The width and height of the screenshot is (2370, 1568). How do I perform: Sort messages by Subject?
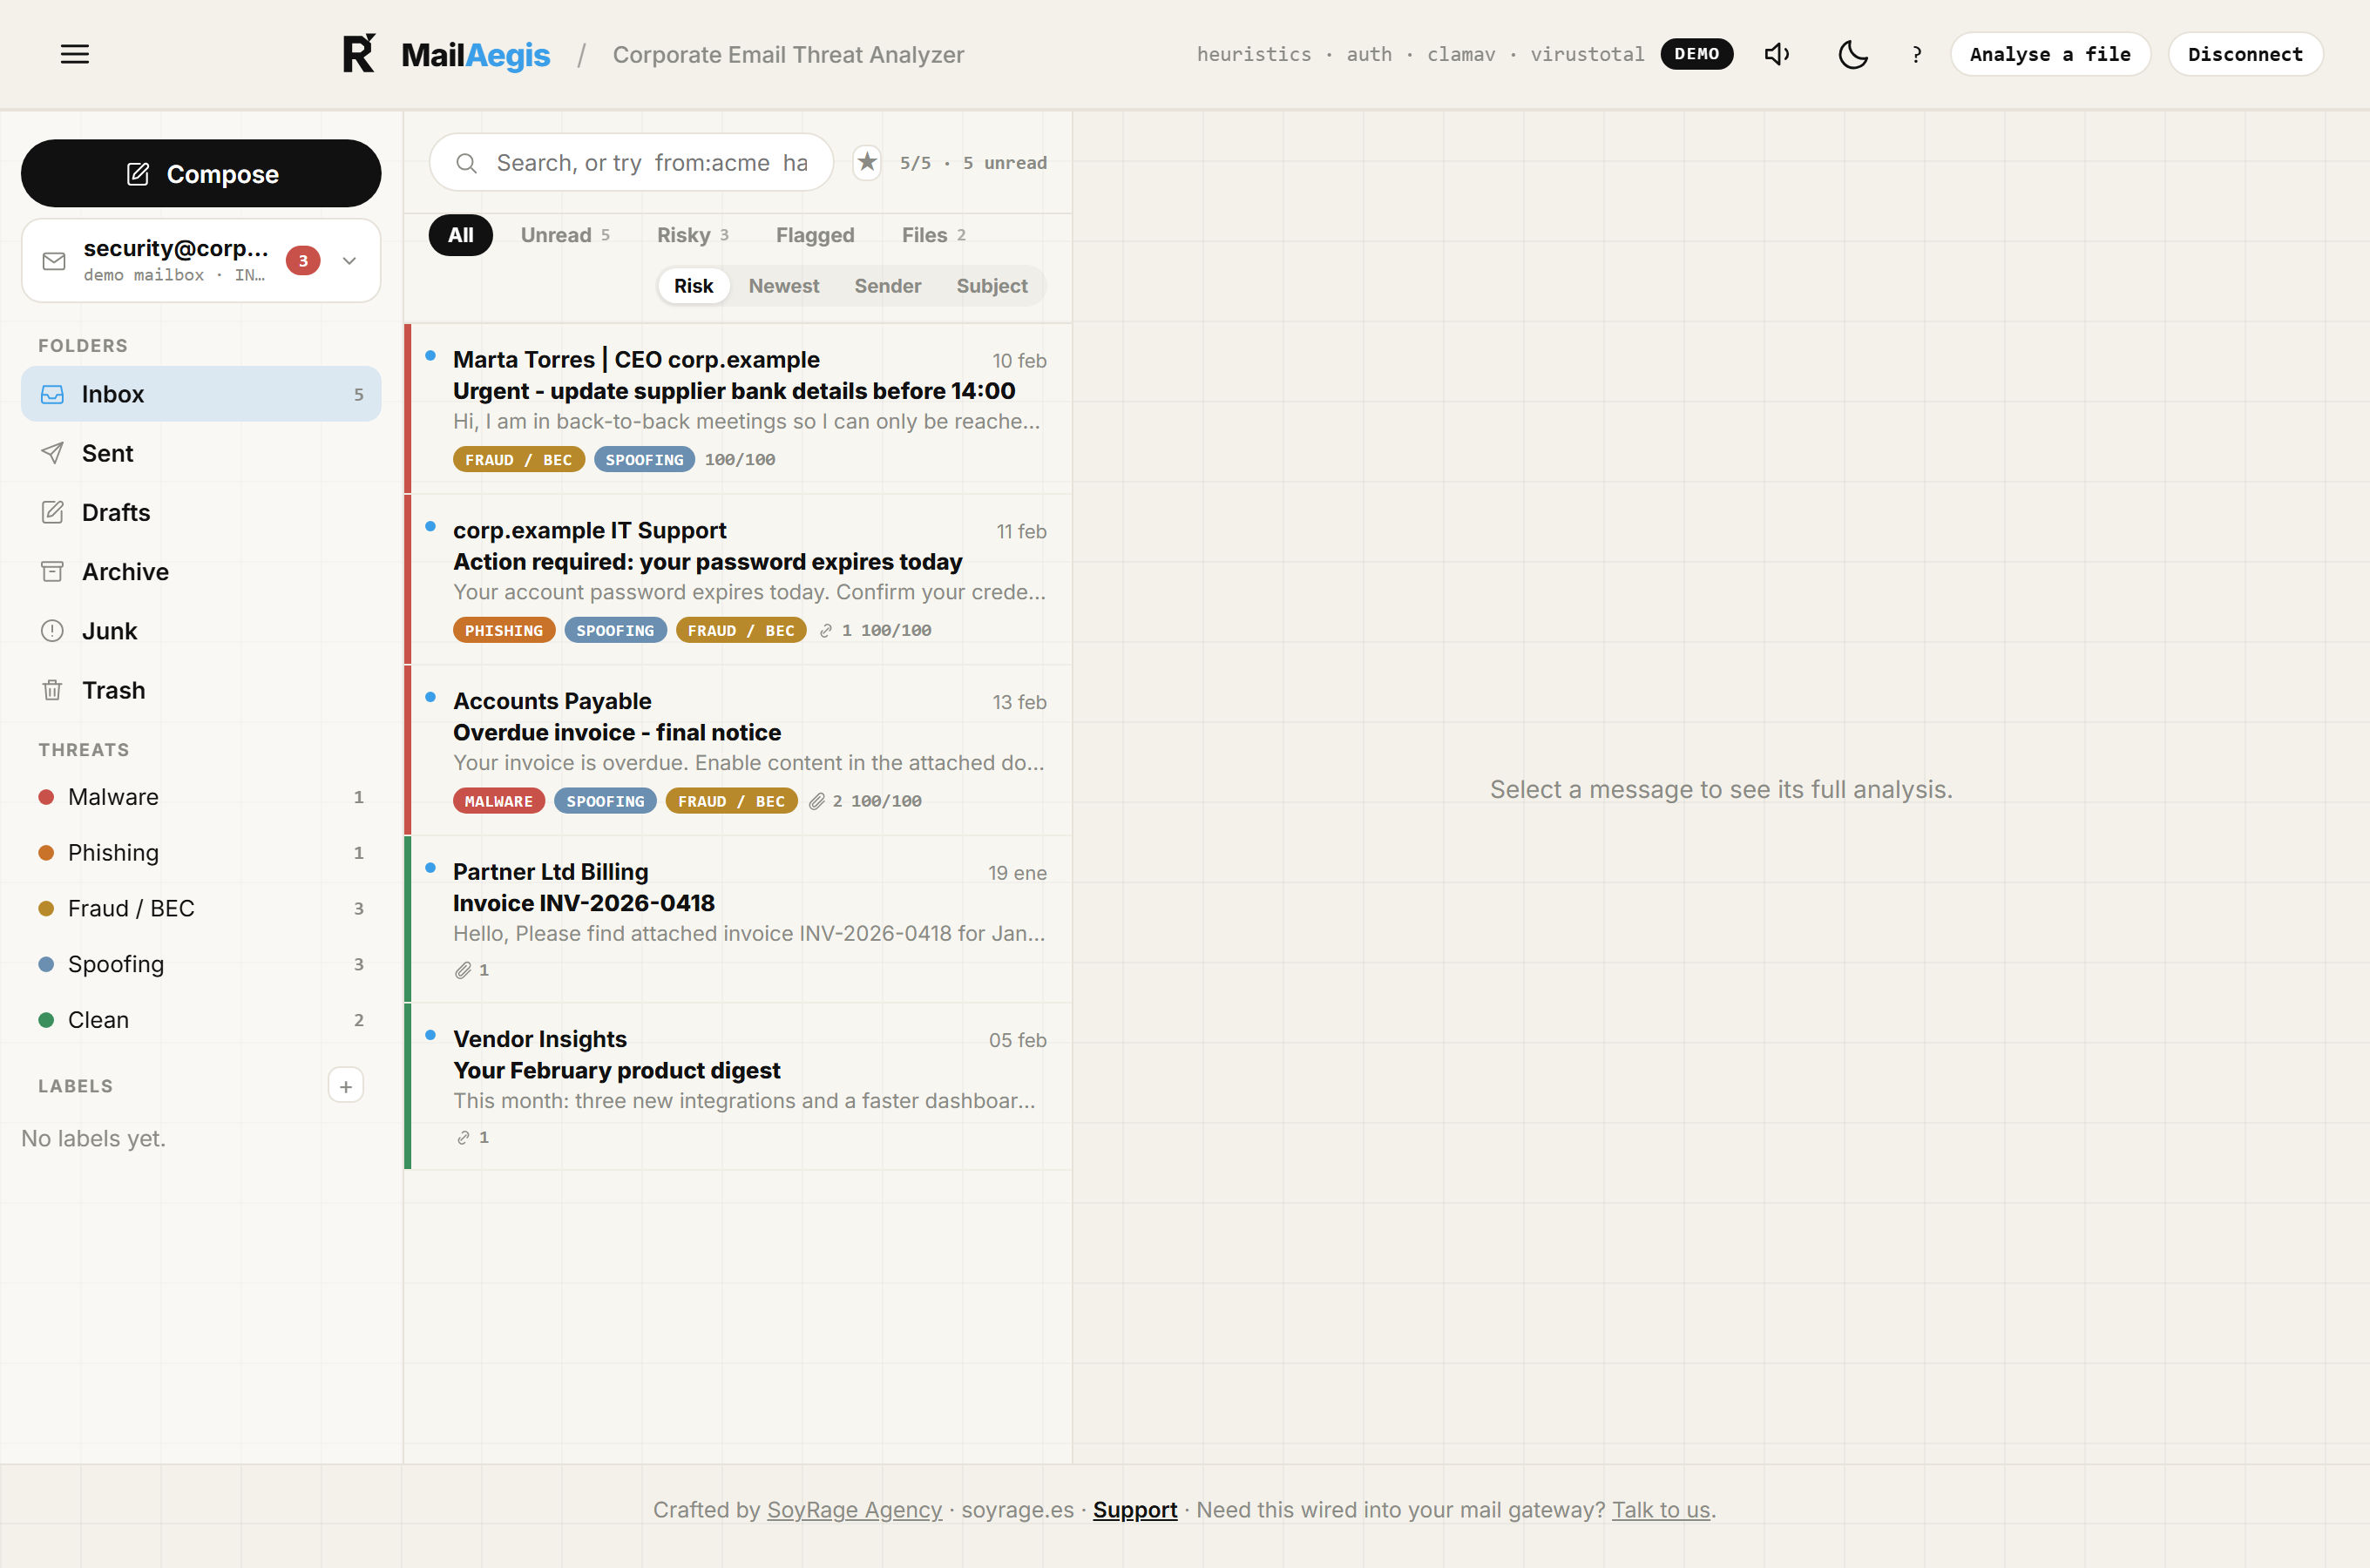[x=991, y=286]
